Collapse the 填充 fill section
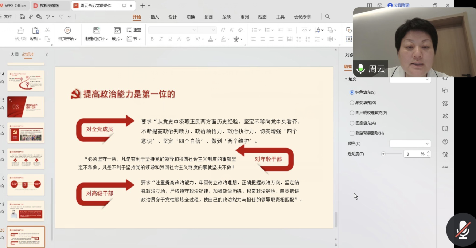This screenshot has width=476, height=248. [346, 79]
